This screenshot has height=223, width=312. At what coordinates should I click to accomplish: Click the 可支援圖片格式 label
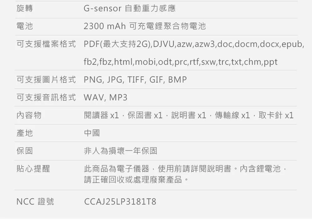point(46,79)
